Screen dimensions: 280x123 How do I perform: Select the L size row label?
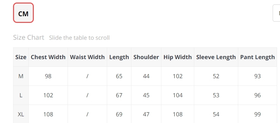(x=21, y=95)
